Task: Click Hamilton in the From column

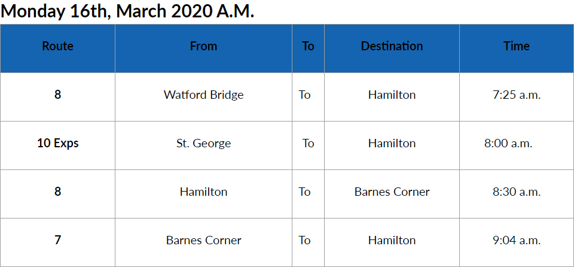Action: 203,192
